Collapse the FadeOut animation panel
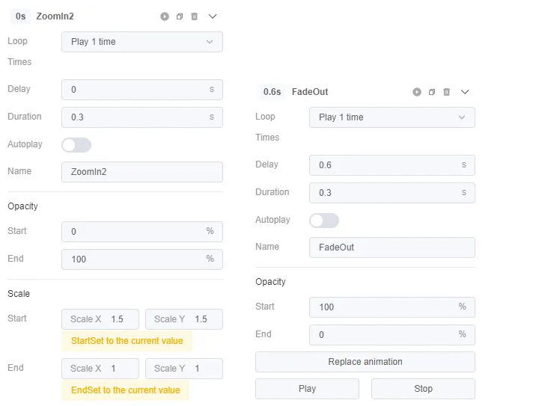 465,92
